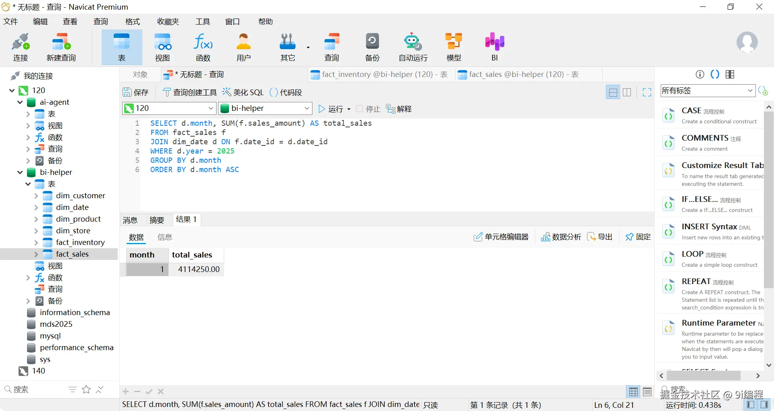Switch result to form view
Viewport: 774px width, 411px height.
pos(647,392)
